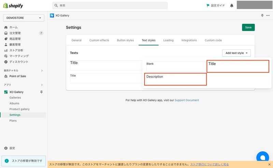Open Product gallery in the sidebar

tap(19, 109)
